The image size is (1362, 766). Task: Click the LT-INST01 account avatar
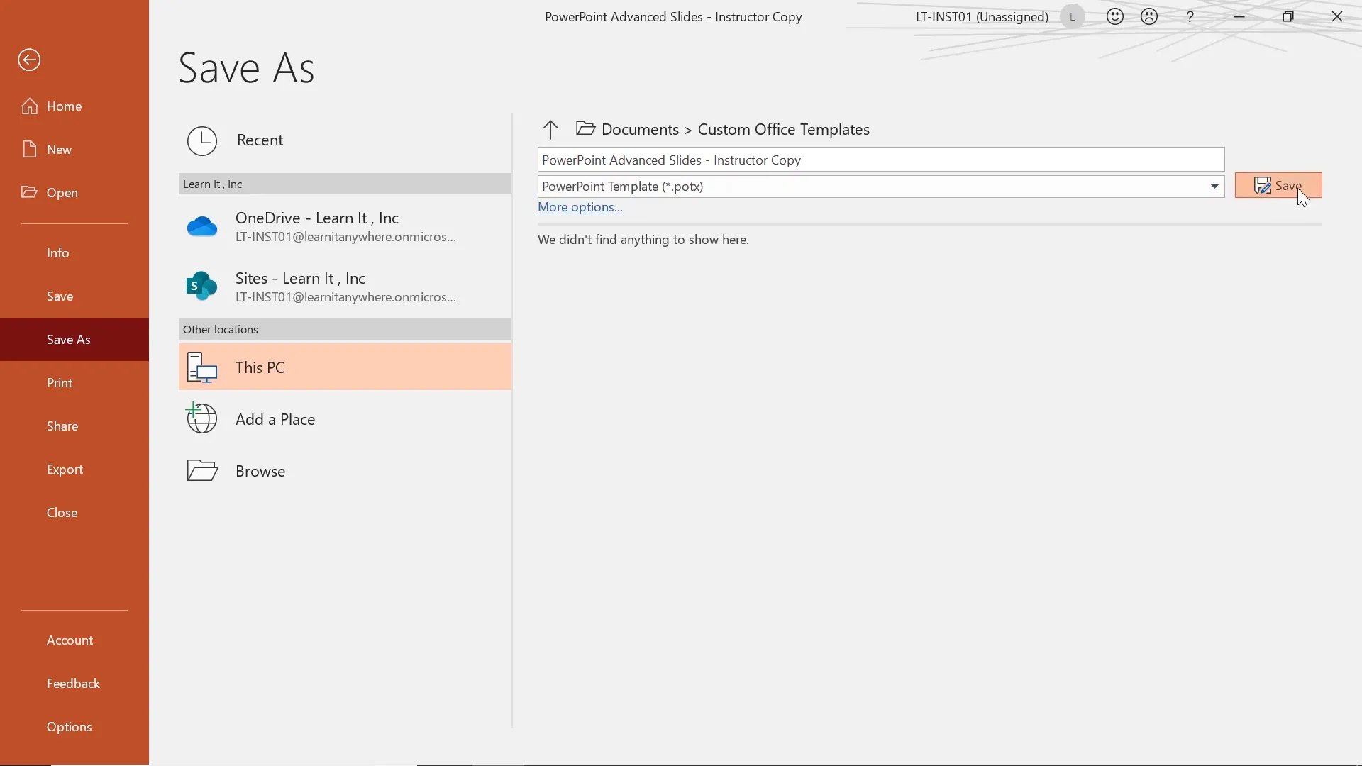pyautogui.click(x=1073, y=16)
